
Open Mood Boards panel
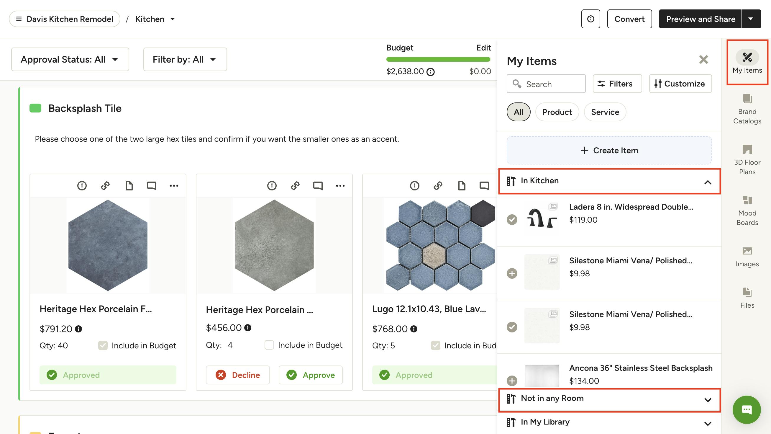tap(747, 211)
